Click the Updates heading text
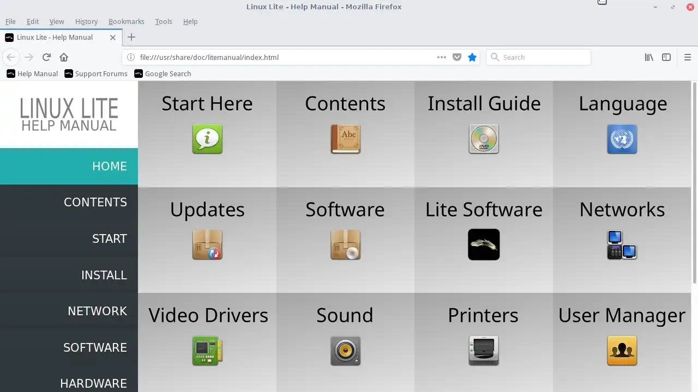Screen dimensions: 698x392 [207, 210]
